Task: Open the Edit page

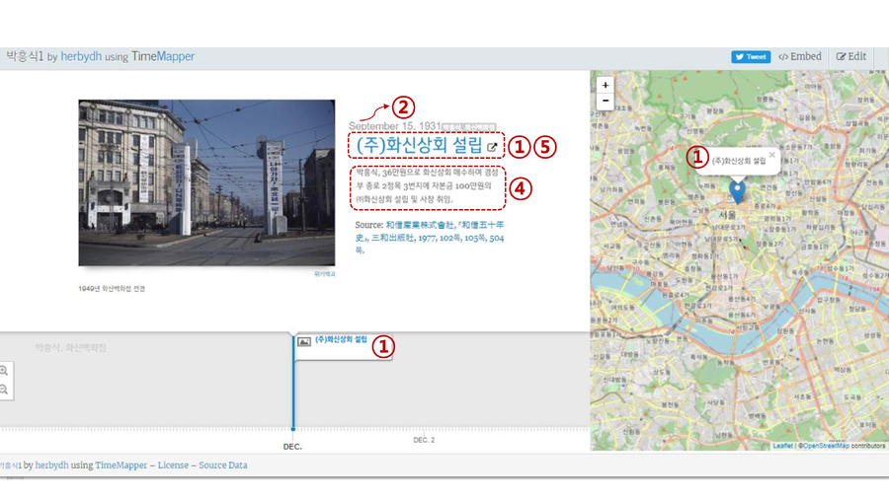Action: pyautogui.click(x=851, y=56)
